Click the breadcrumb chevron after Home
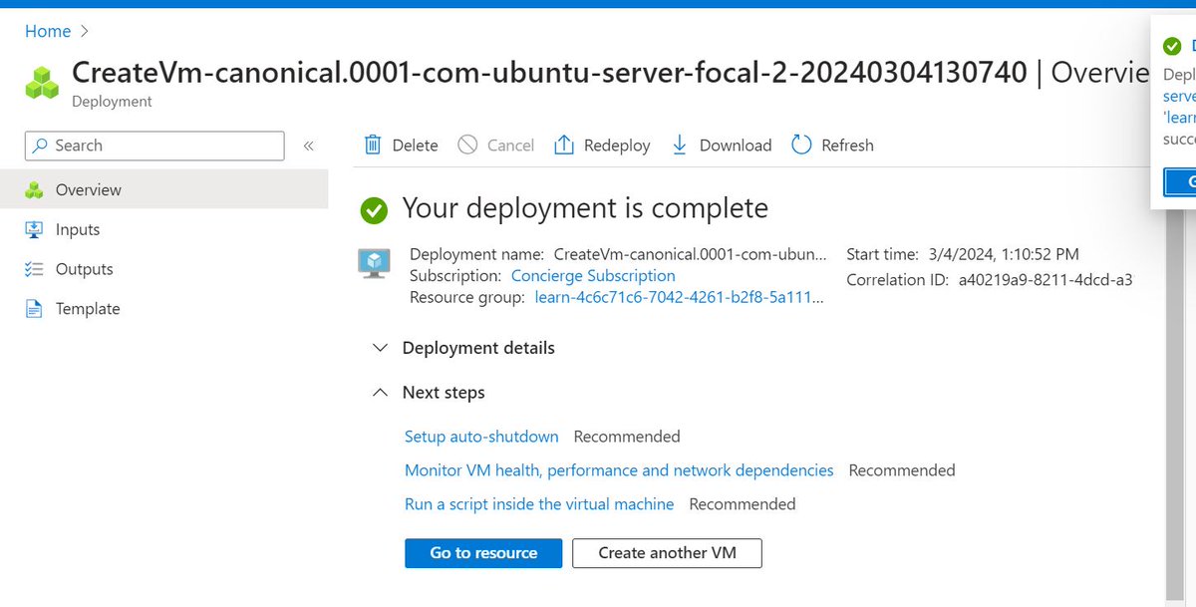This screenshot has width=1196, height=607. point(85,32)
